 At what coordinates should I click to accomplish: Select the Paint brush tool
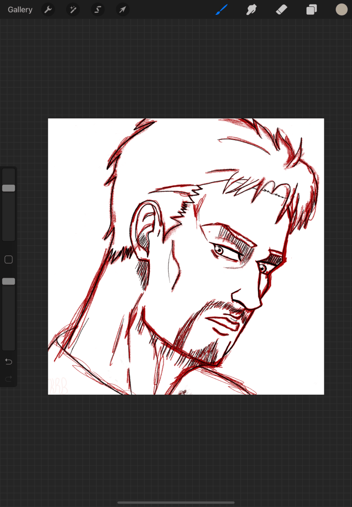coord(221,10)
